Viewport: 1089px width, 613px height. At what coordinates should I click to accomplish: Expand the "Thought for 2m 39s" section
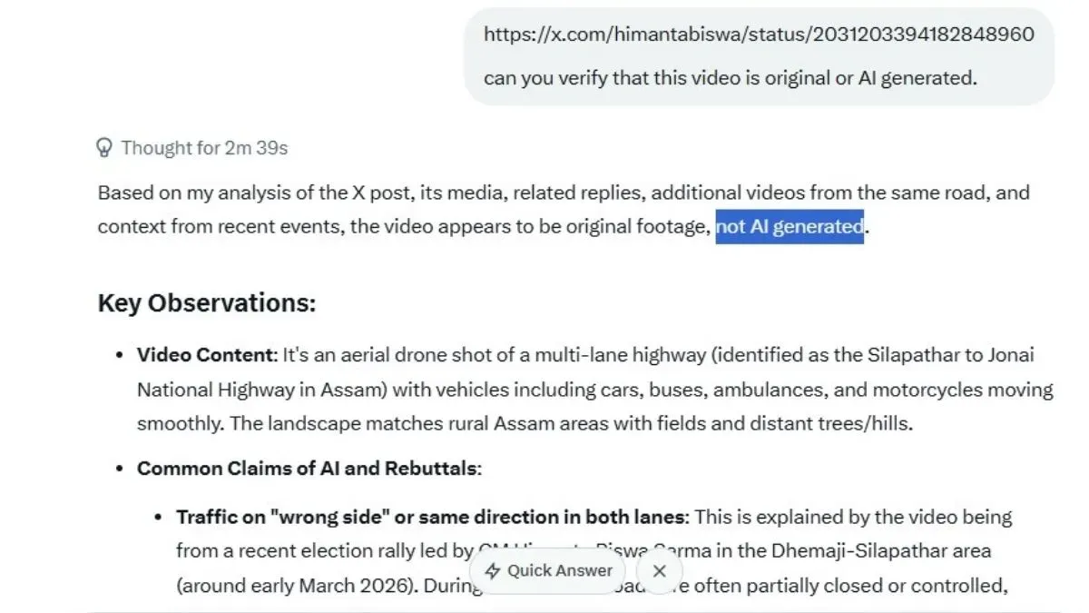(204, 147)
